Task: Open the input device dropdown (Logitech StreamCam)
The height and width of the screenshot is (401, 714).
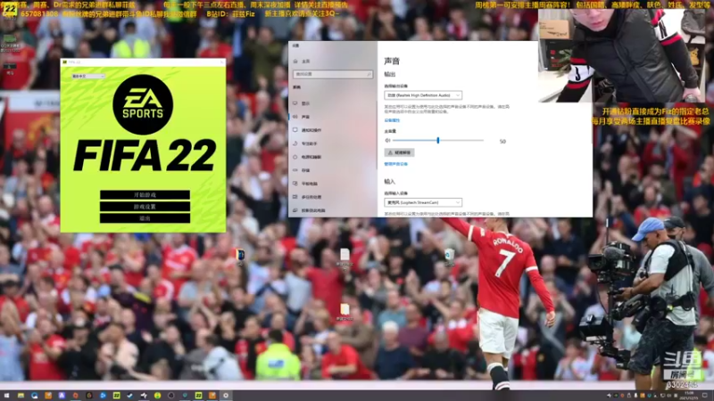Action: (x=423, y=202)
